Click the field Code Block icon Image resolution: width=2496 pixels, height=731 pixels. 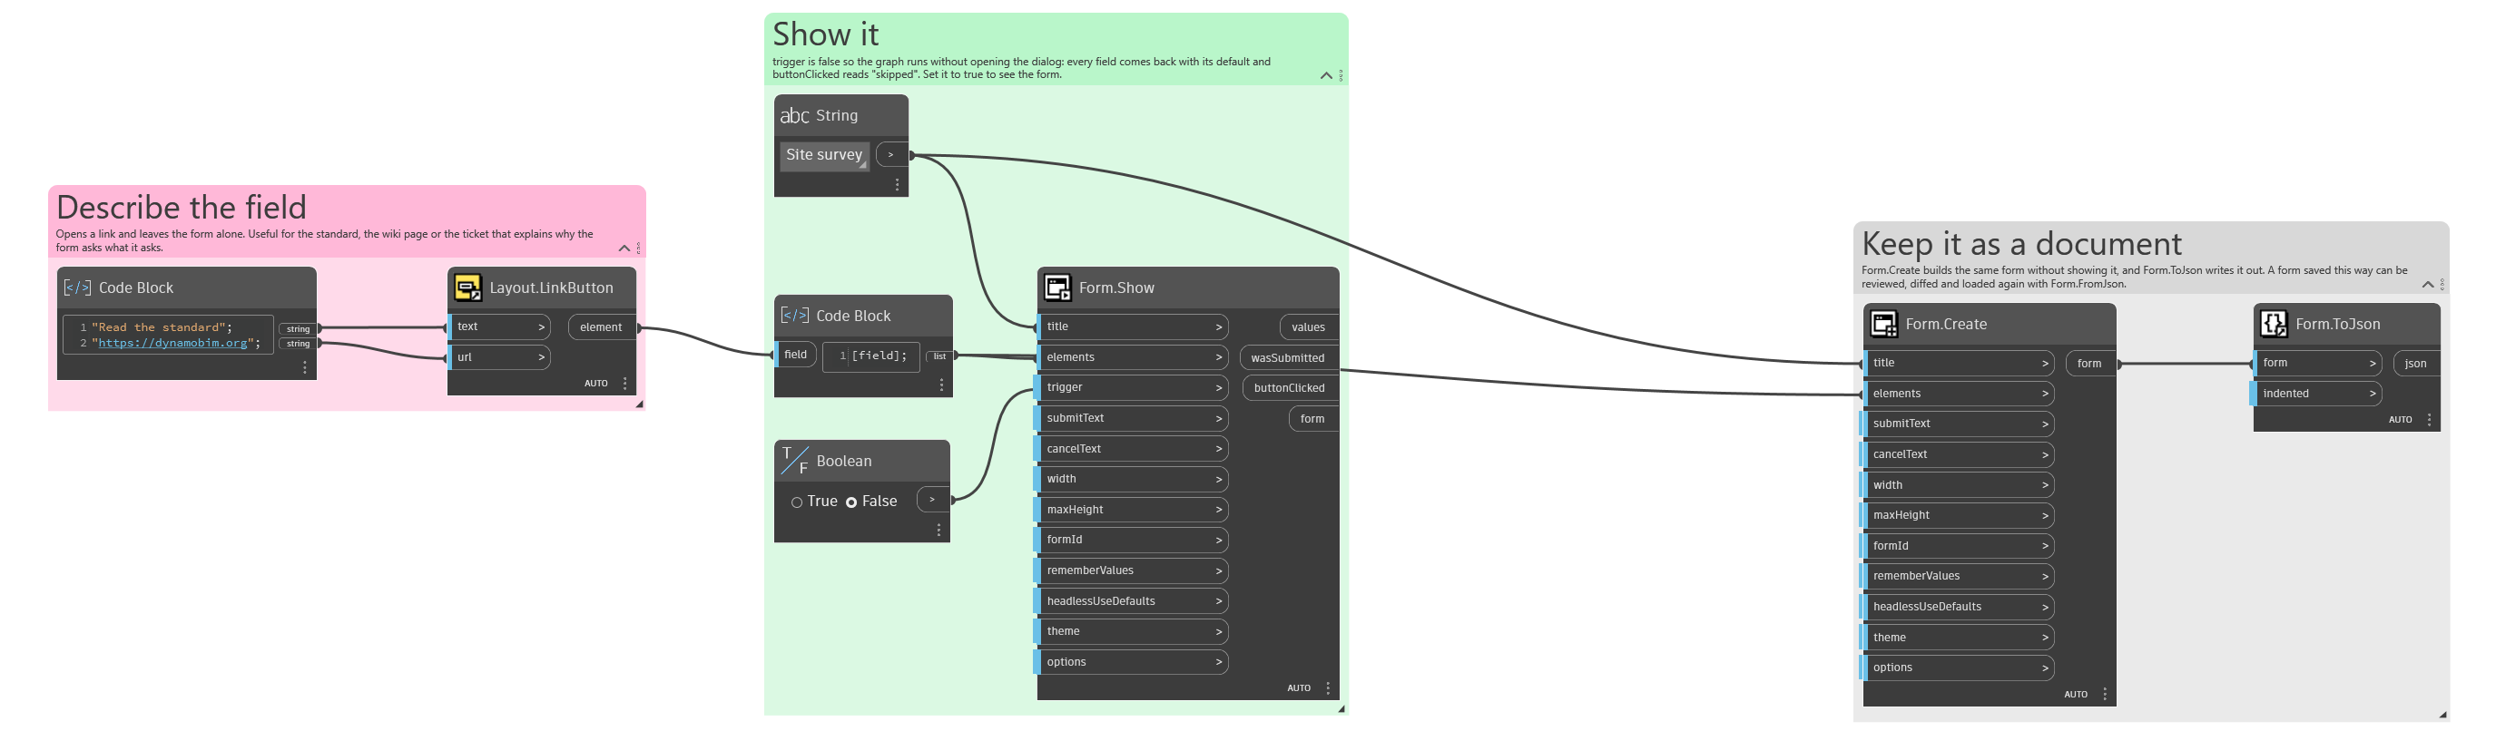coord(795,316)
